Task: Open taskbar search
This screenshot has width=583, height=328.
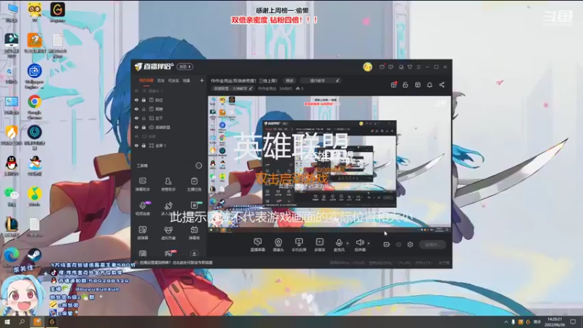Action: click(22, 322)
